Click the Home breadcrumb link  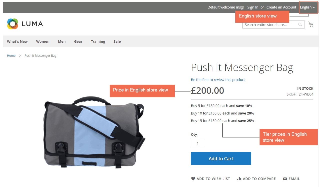(11, 55)
